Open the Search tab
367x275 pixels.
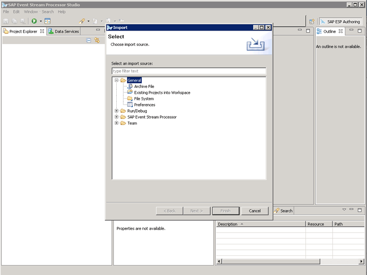point(286,211)
